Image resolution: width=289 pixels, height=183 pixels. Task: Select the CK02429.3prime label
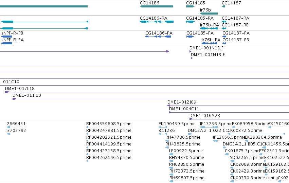[248, 171]
